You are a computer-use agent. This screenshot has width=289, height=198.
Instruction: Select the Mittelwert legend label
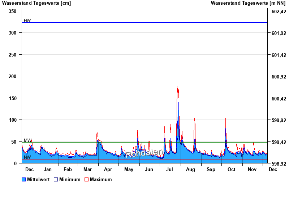pos(38,179)
